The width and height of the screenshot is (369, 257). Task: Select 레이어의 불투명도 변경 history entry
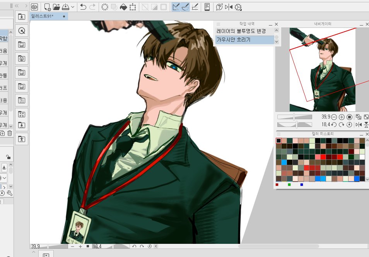(244, 31)
